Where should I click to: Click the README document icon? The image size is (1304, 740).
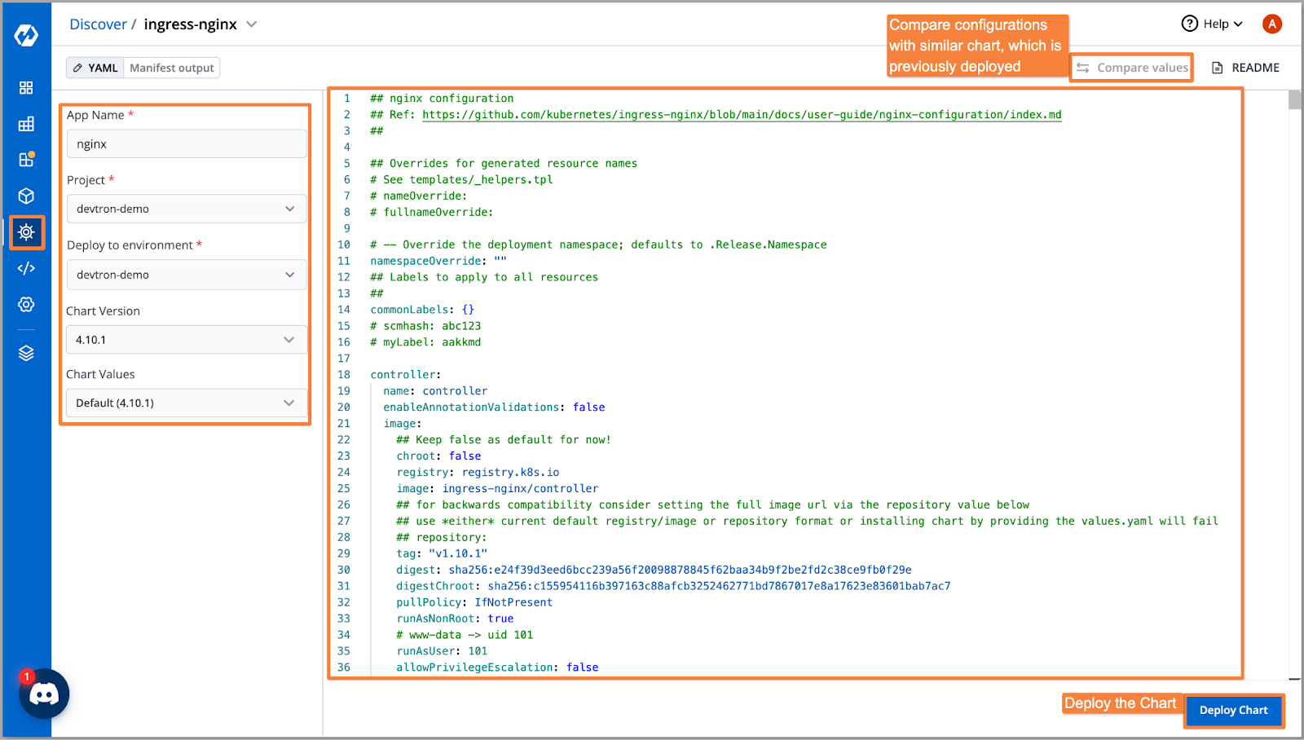pos(1217,68)
